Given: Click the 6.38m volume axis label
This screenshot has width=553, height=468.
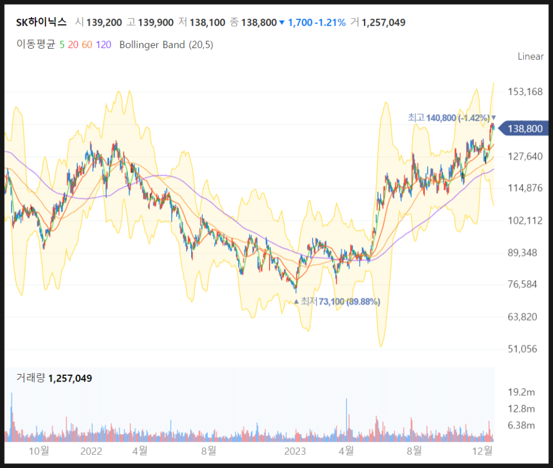Looking at the screenshot, I should point(522,425).
